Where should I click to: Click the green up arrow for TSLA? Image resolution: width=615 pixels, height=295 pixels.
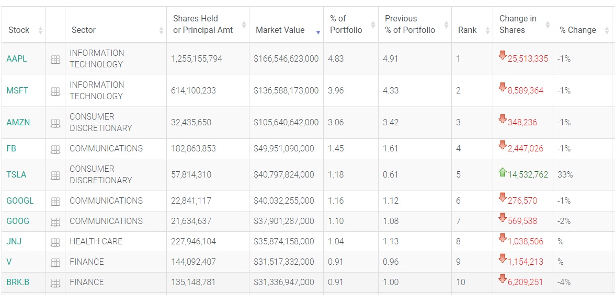(x=503, y=172)
